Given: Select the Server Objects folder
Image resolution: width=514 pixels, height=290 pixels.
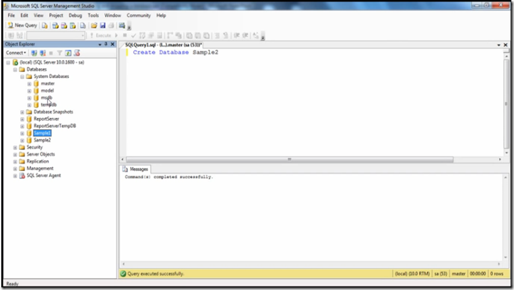Looking at the screenshot, I should coord(40,154).
